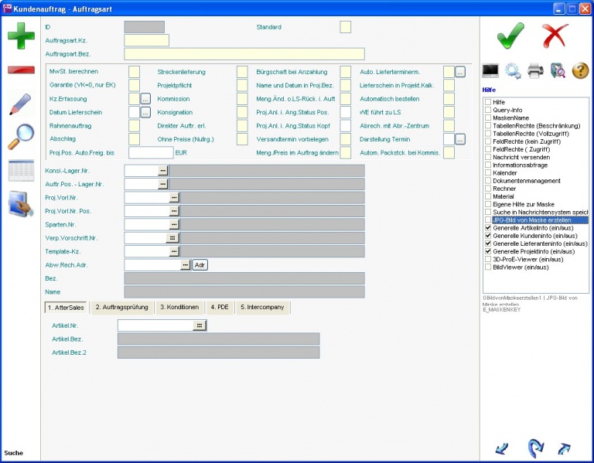Viewport: 594px width, 463px height.
Task: Click the Auftragsart.Bez. input field
Action: (x=244, y=54)
